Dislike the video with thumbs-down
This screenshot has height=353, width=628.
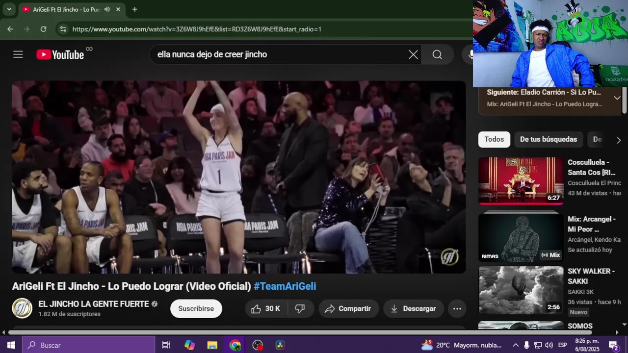coord(300,308)
